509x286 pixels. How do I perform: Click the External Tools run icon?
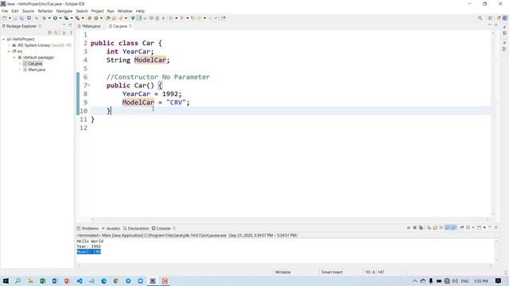[77, 18]
